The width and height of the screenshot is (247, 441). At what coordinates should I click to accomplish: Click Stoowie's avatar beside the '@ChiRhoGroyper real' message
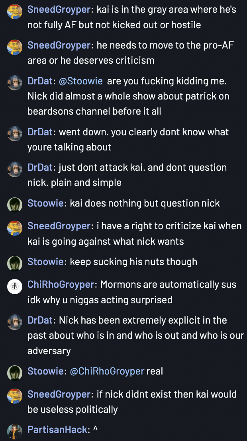[15, 373]
